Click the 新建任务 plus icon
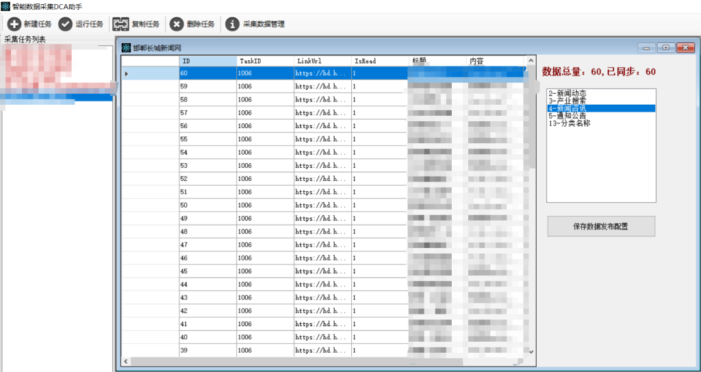This screenshot has width=701, height=372. pyautogui.click(x=14, y=24)
